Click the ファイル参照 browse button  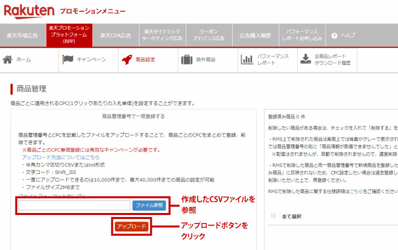click(x=149, y=205)
